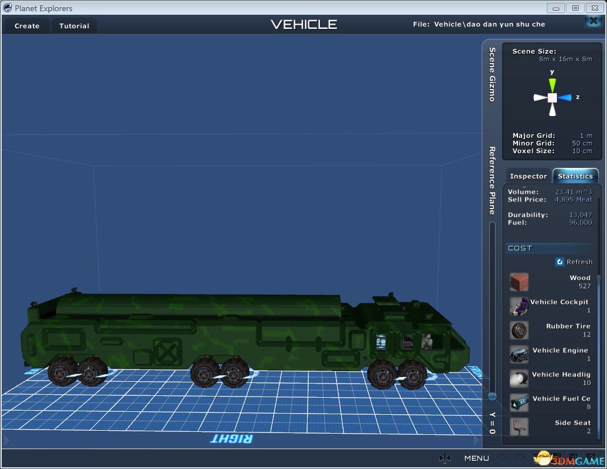Click the Voxel Size value 10 cm
This screenshot has height=469, width=607.
point(582,151)
